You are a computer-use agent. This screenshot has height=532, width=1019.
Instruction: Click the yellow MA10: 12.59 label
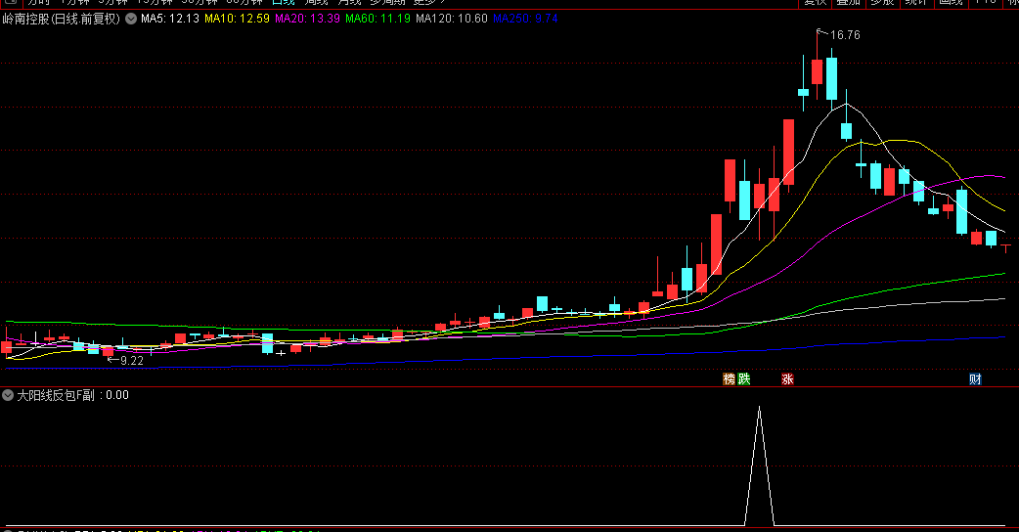click(x=237, y=19)
